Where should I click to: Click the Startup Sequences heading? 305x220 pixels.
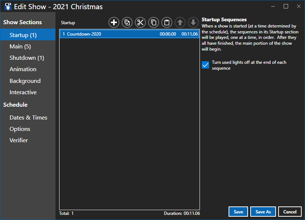click(224, 19)
